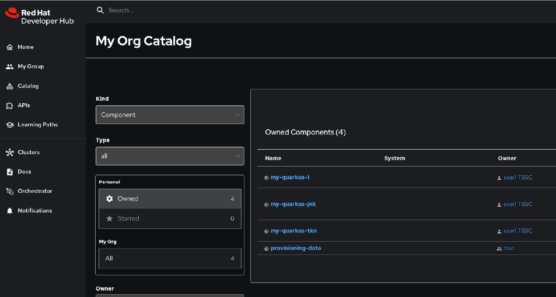Open My Group in the sidebar

point(31,66)
